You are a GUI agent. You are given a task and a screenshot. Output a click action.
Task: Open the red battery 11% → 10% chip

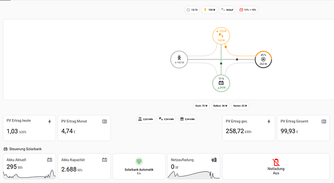247,10
